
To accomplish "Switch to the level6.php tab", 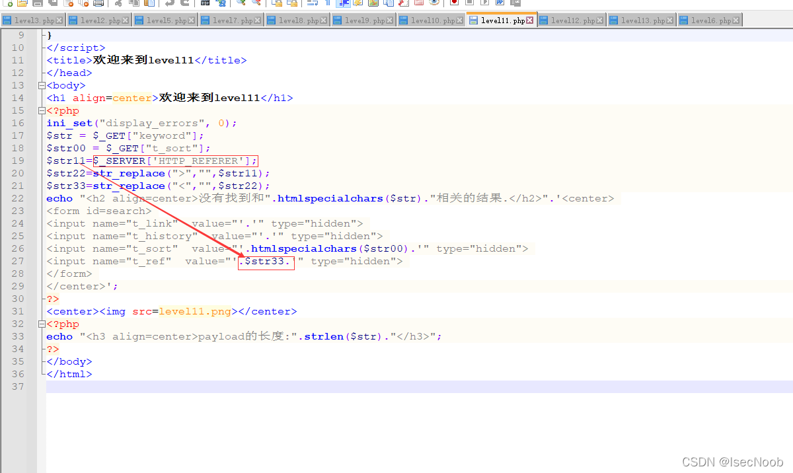I will tap(710, 20).
